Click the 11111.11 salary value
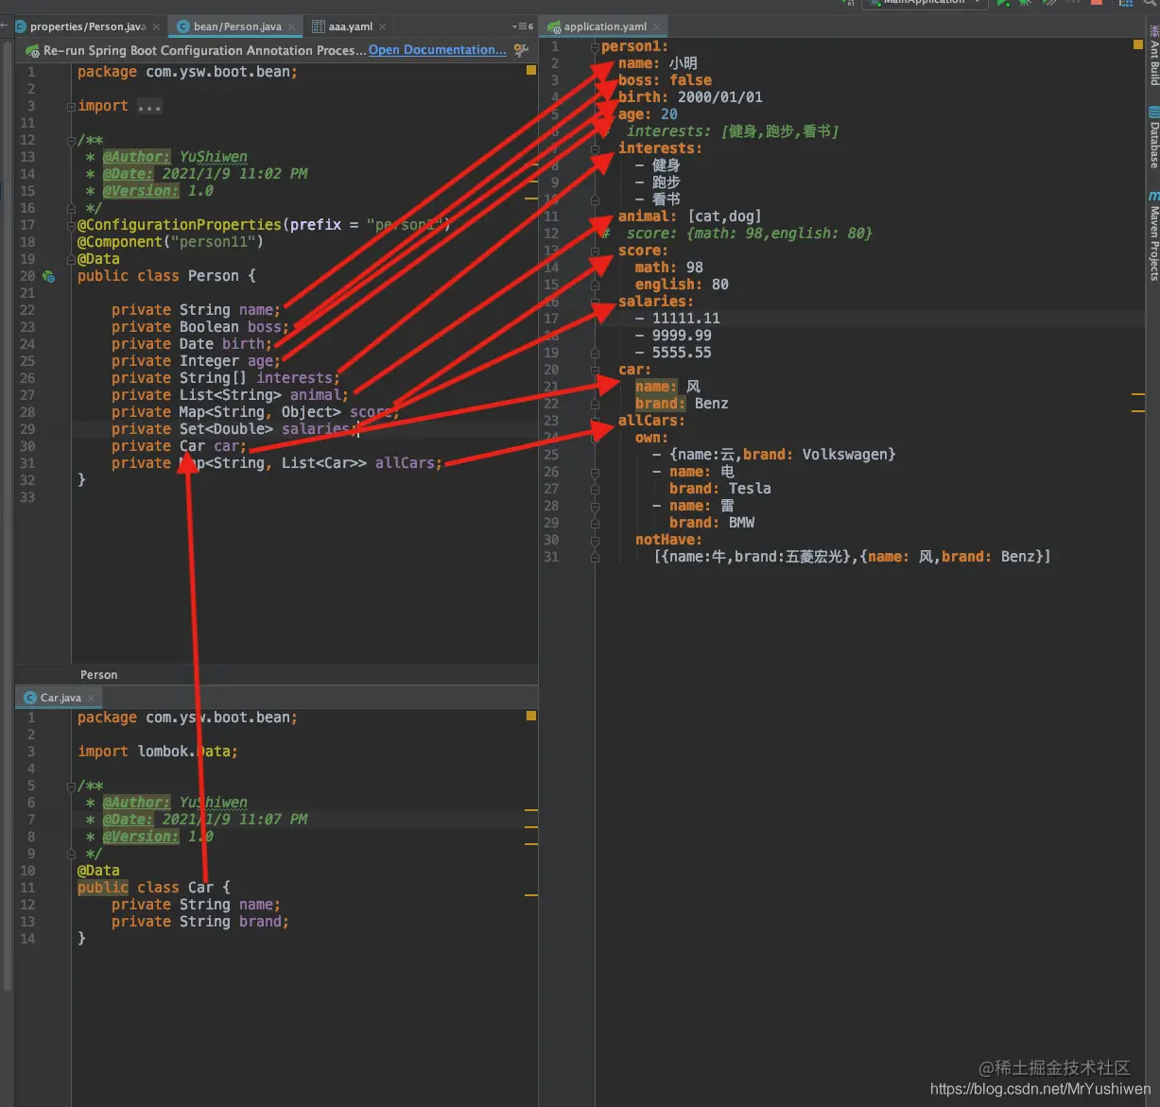The height and width of the screenshot is (1107, 1160). click(685, 319)
